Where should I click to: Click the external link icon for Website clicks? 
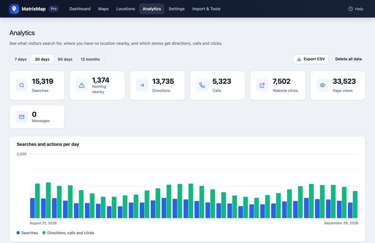262,85
